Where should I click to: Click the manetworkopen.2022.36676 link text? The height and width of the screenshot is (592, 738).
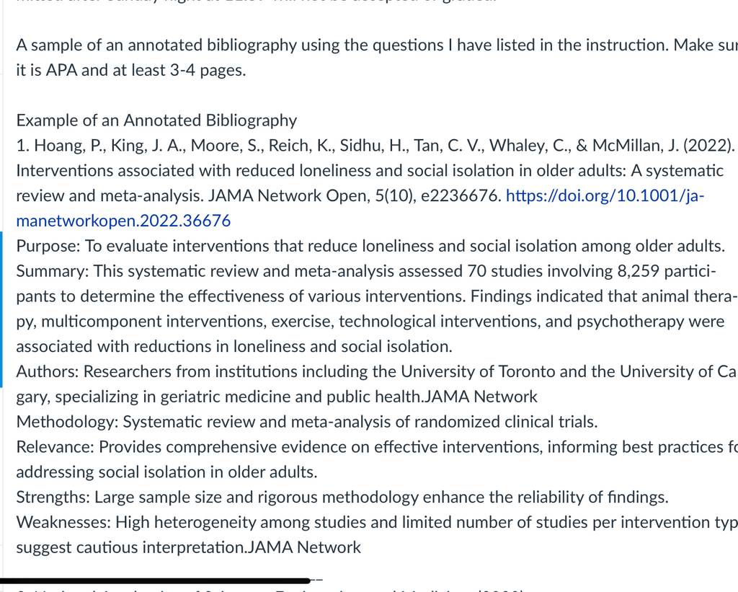123,221
